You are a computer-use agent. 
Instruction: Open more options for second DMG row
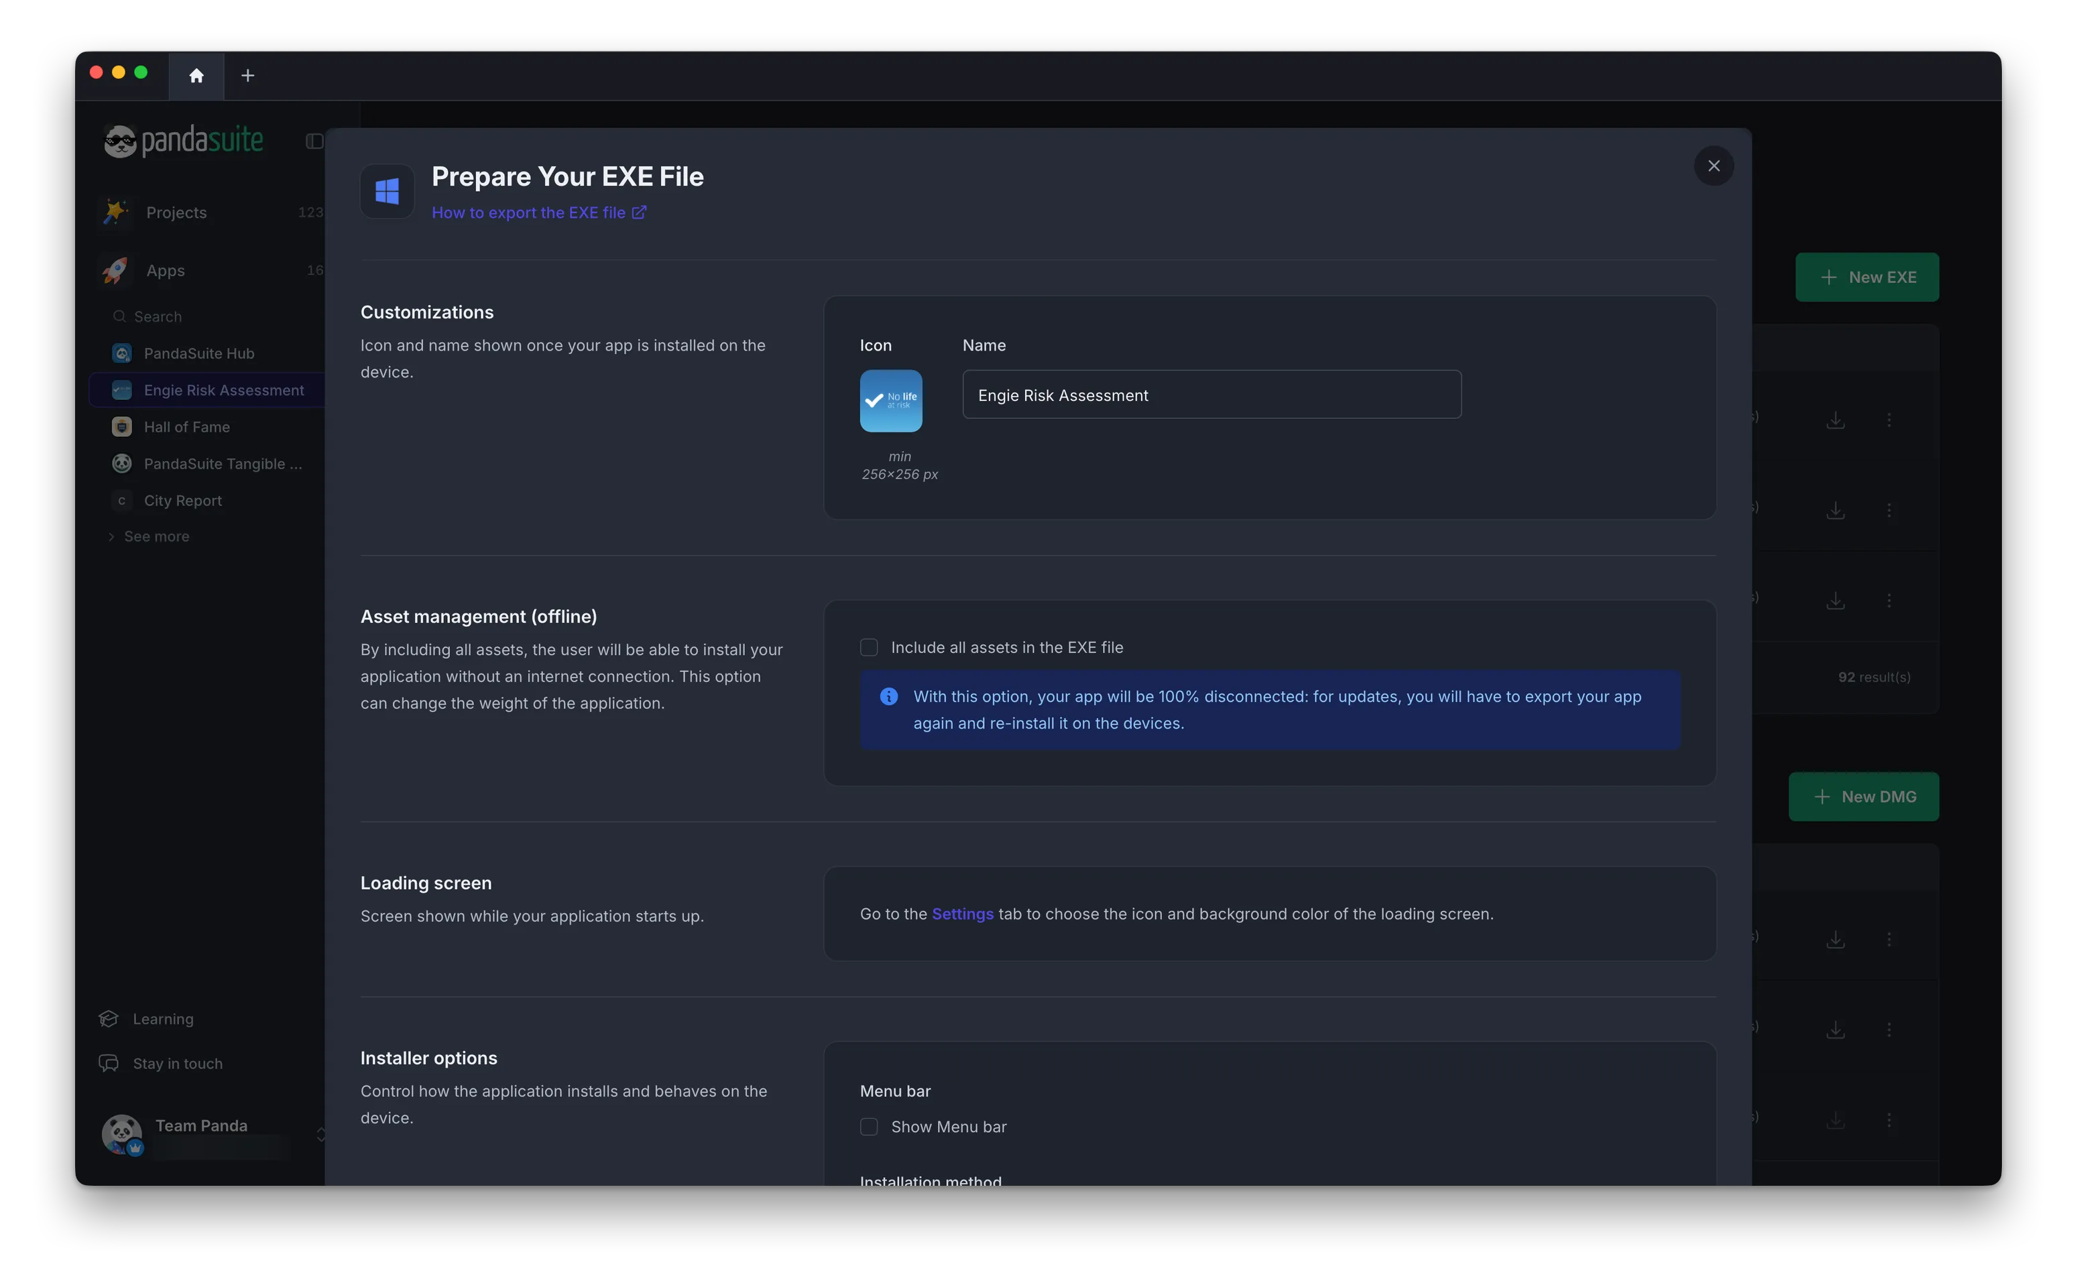click(x=1889, y=1029)
